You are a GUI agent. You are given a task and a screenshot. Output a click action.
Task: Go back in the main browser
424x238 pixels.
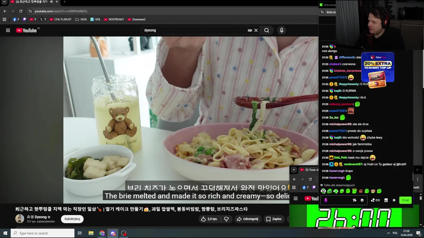tap(5, 11)
